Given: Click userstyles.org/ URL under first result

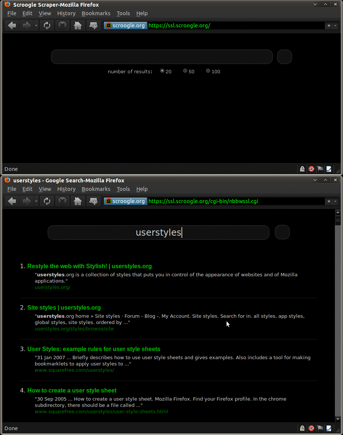Looking at the screenshot, I should (52, 287).
